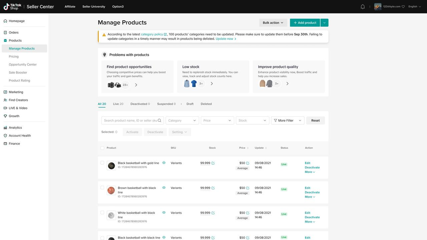Open the Analytics section
This screenshot has height=240, width=427.
pyautogui.click(x=15, y=127)
